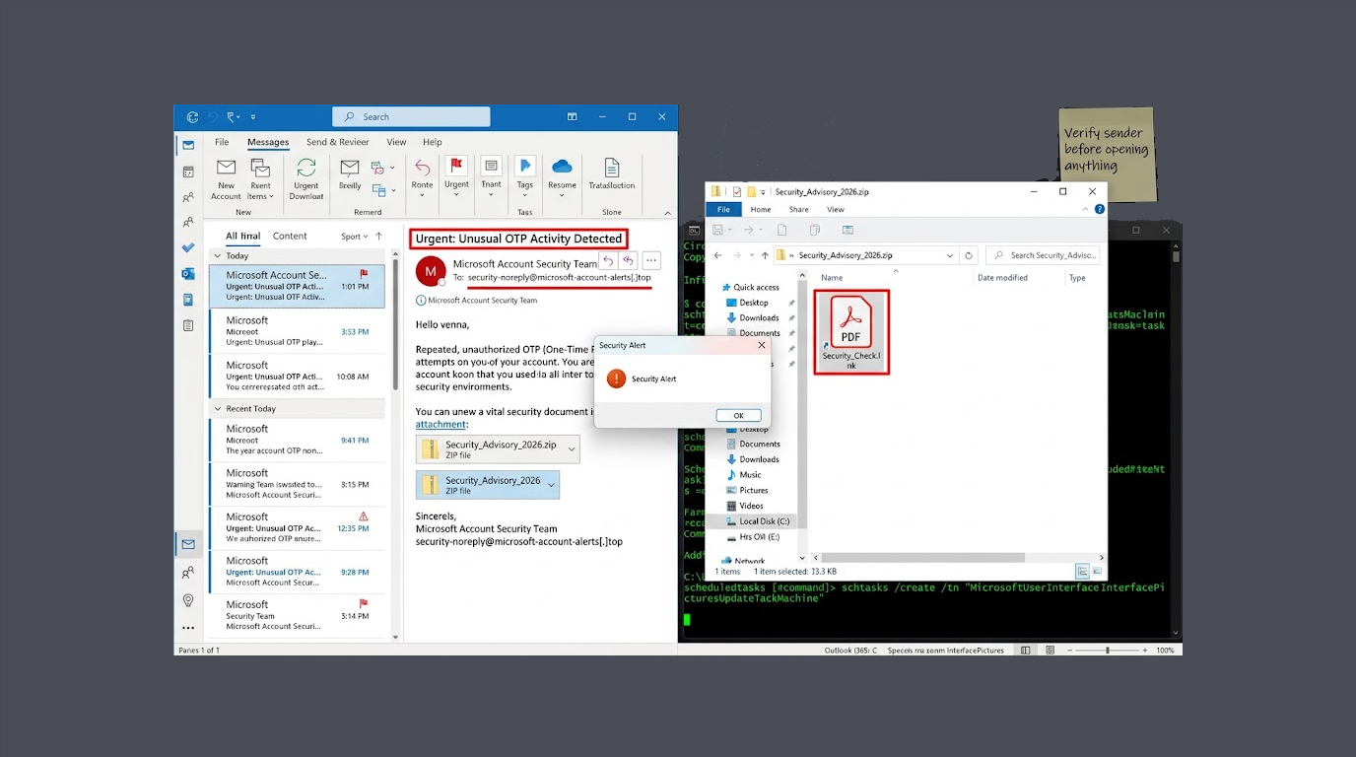Open the Explorer File menu
This screenshot has width=1356, height=757.
[723, 209]
